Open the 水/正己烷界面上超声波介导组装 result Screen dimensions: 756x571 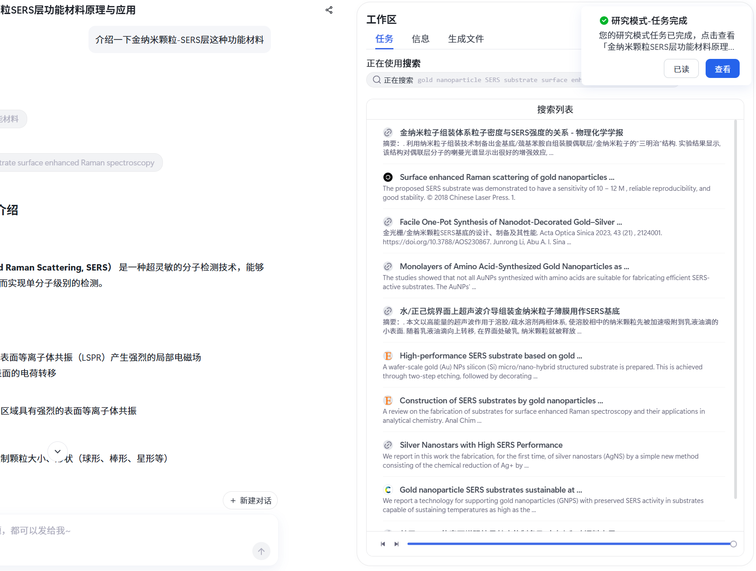[x=510, y=311]
